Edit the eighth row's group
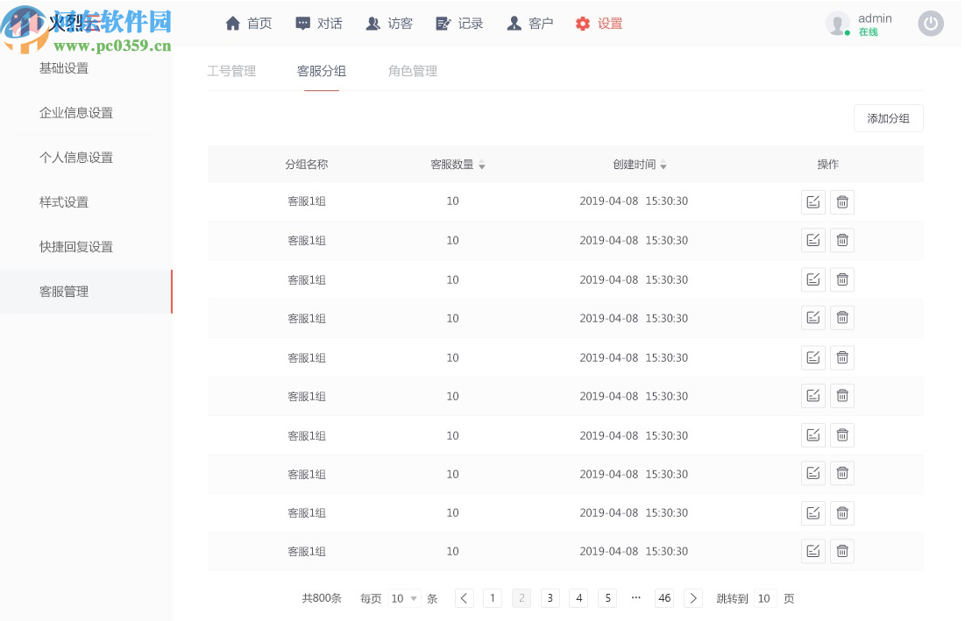965x621 pixels. tap(813, 474)
